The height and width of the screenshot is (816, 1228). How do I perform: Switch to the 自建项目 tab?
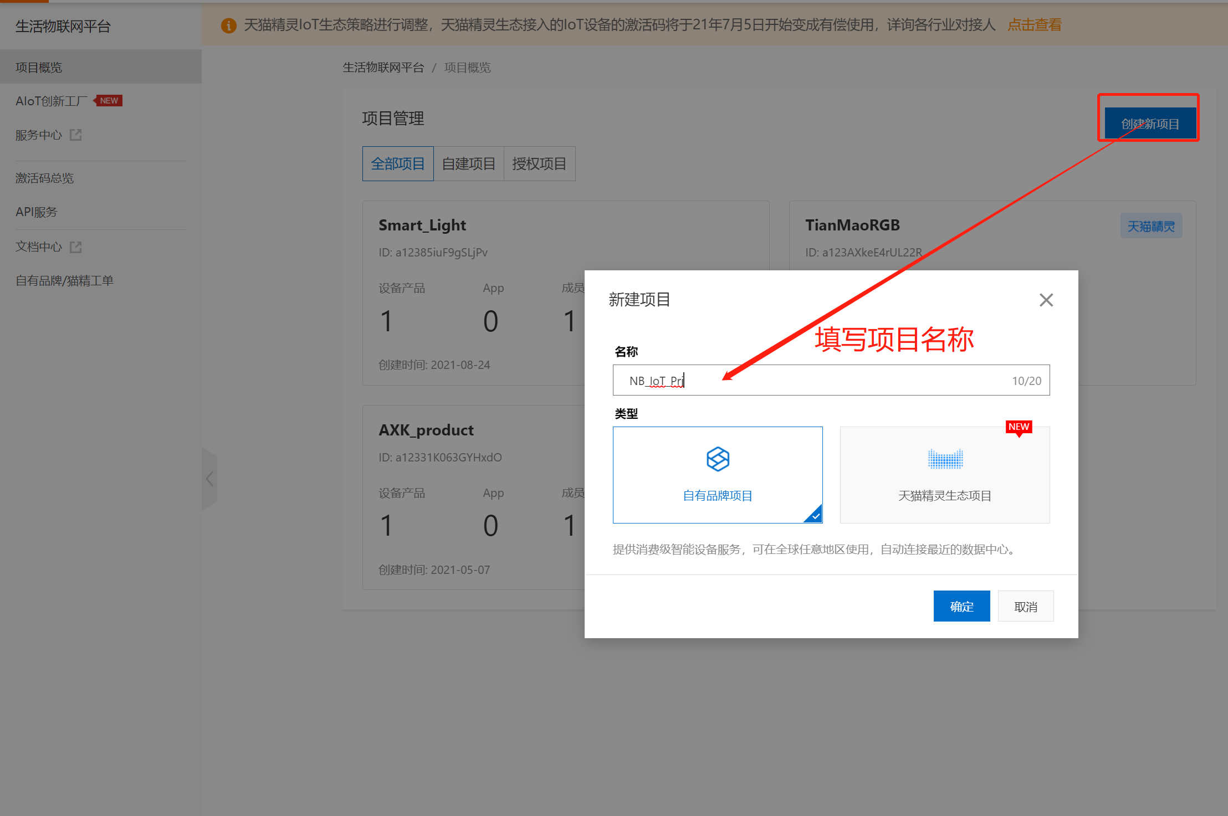468,163
